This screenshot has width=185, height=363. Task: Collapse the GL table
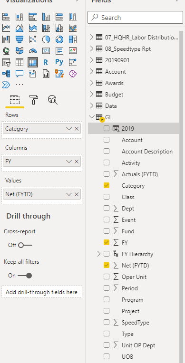click(x=92, y=117)
